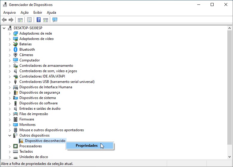Expand the Monitores branch

coord(10,125)
